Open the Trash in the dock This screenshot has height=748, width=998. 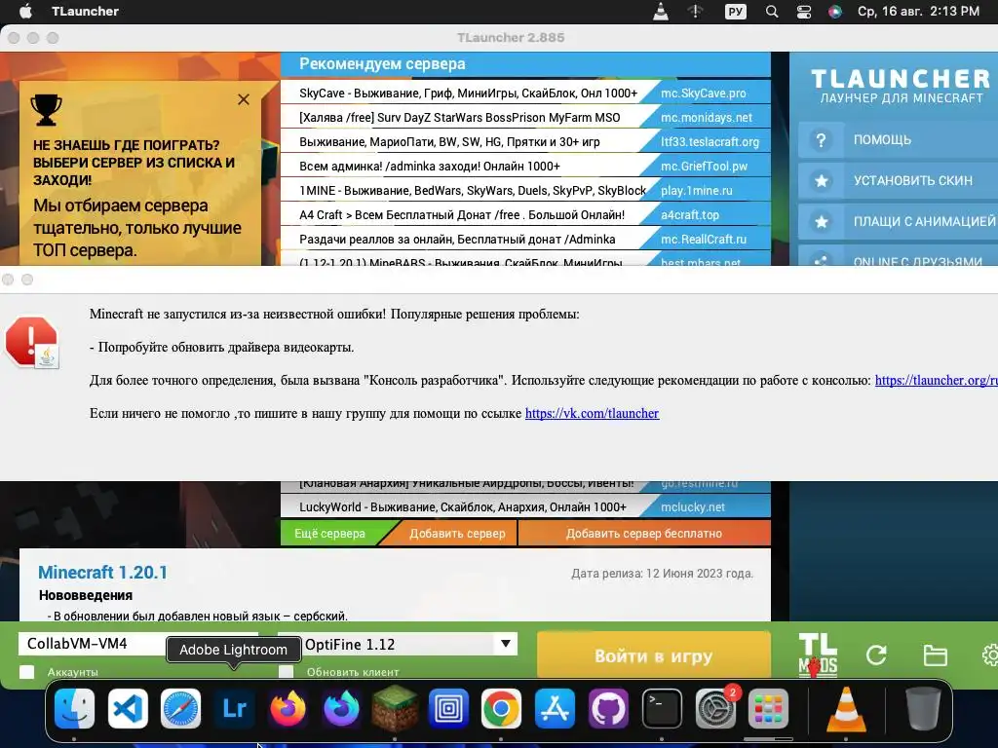click(923, 709)
